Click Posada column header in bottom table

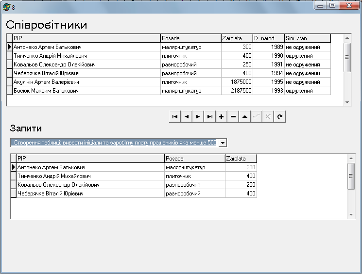point(194,159)
